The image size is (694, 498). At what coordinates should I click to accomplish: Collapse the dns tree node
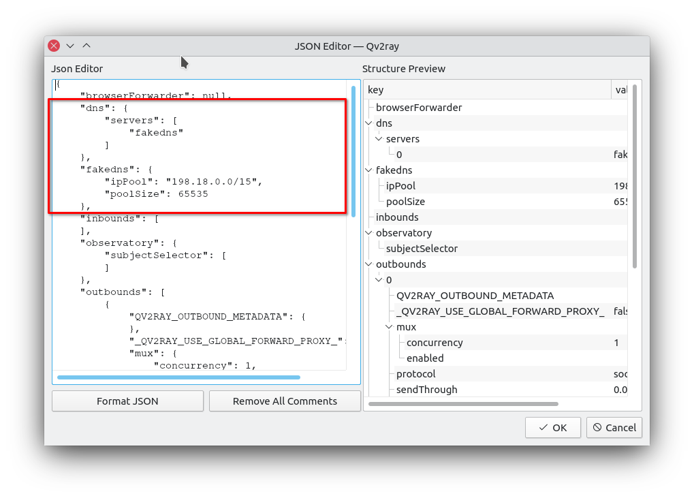tap(369, 123)
